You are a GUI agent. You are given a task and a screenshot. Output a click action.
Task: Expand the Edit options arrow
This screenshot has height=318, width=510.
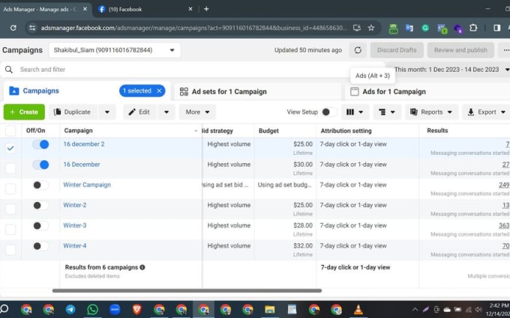[166, 112]
